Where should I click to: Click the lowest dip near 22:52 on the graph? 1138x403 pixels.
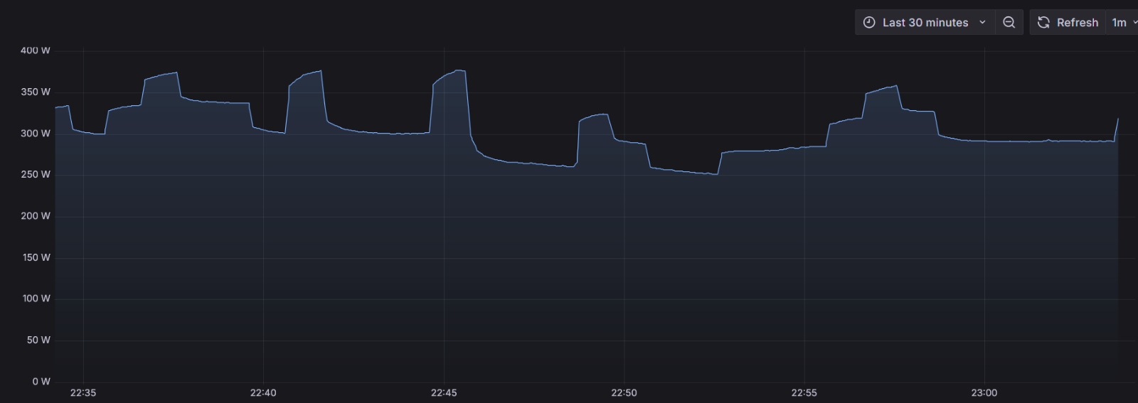(x=715, y=174)
